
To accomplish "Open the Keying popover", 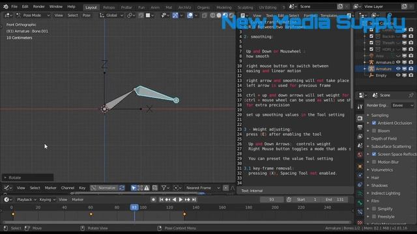I will pyautogui.click(x=47, y=200).
